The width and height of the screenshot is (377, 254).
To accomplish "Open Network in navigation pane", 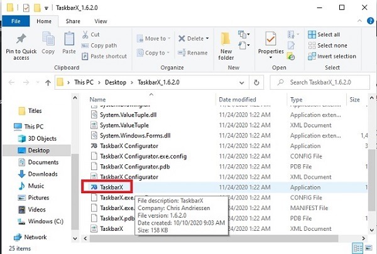I will pos(30,237).
